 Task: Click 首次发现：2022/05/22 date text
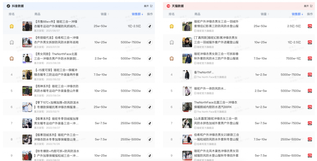pyautogui.click(x=47, y=79)
